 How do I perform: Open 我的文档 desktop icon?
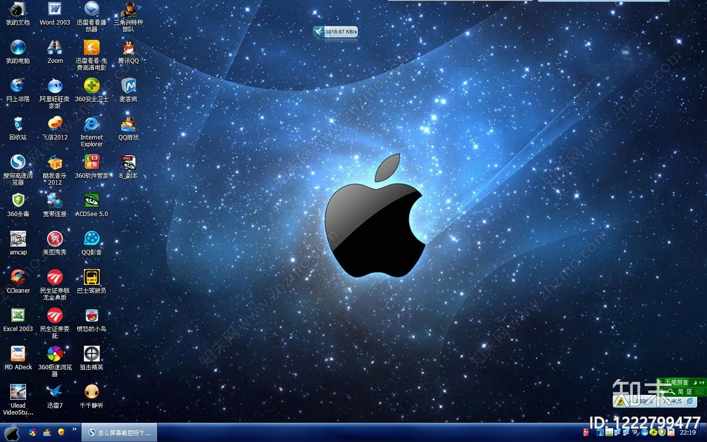point(18,14)
